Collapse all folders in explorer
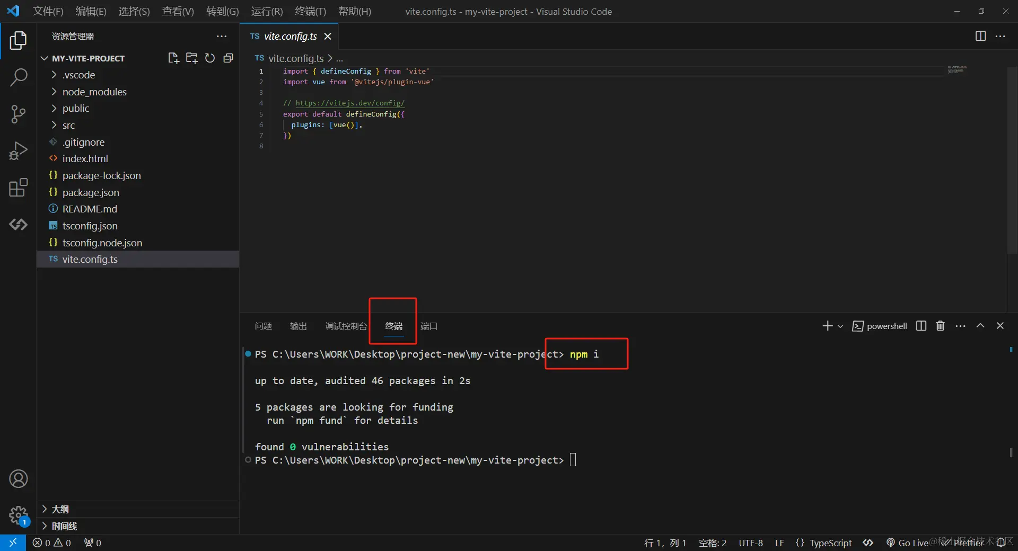 [x=228, y=58]
